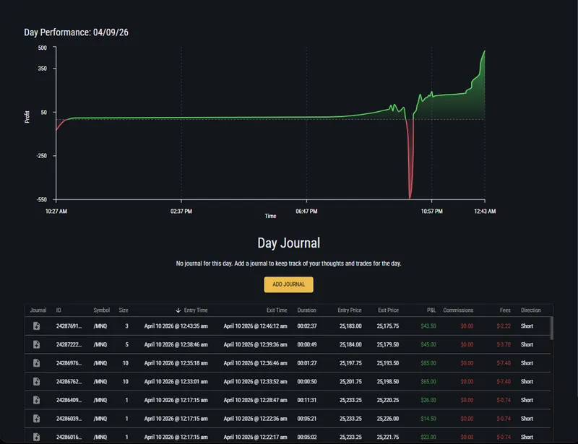This screenshot has width=578, height=444.
Task: Click the $23.00 P&L value
Action: click(x=428, y=437)
